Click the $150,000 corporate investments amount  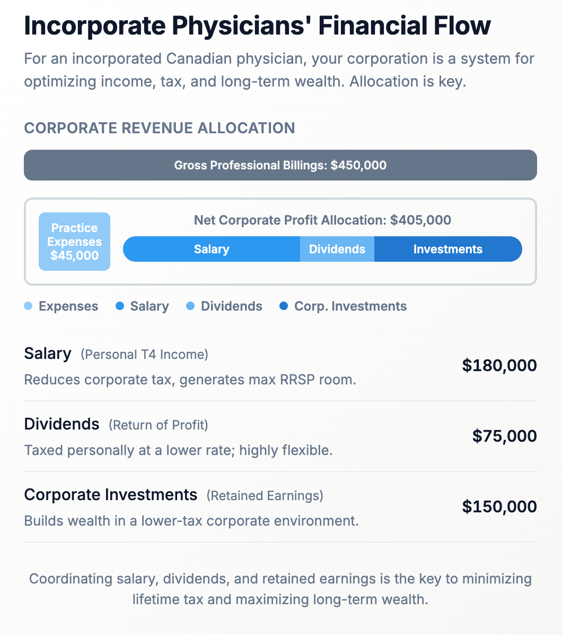pos(499,507)
